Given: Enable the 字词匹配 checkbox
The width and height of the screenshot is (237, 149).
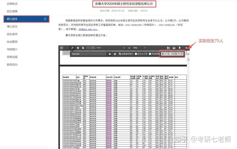Looking at the screenshot, I should (x=150, y=54).
